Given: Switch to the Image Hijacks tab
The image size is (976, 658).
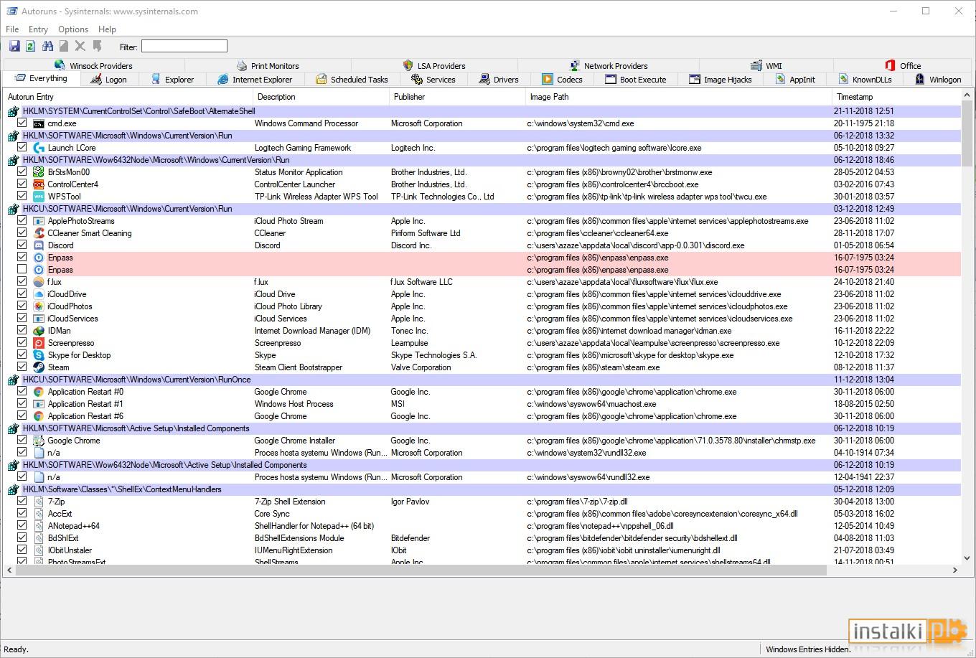Looking at the screenshot, I should click(720, 80).
